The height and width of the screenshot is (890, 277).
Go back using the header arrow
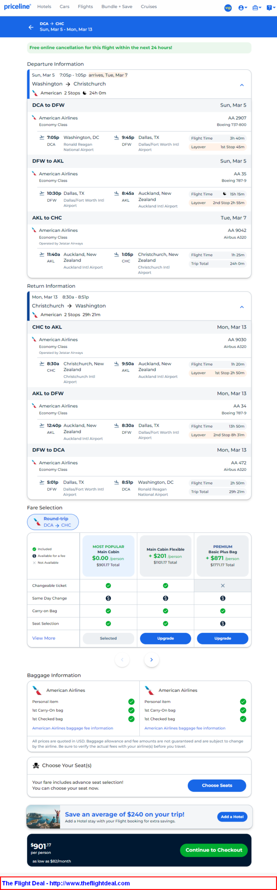(31, 27)
